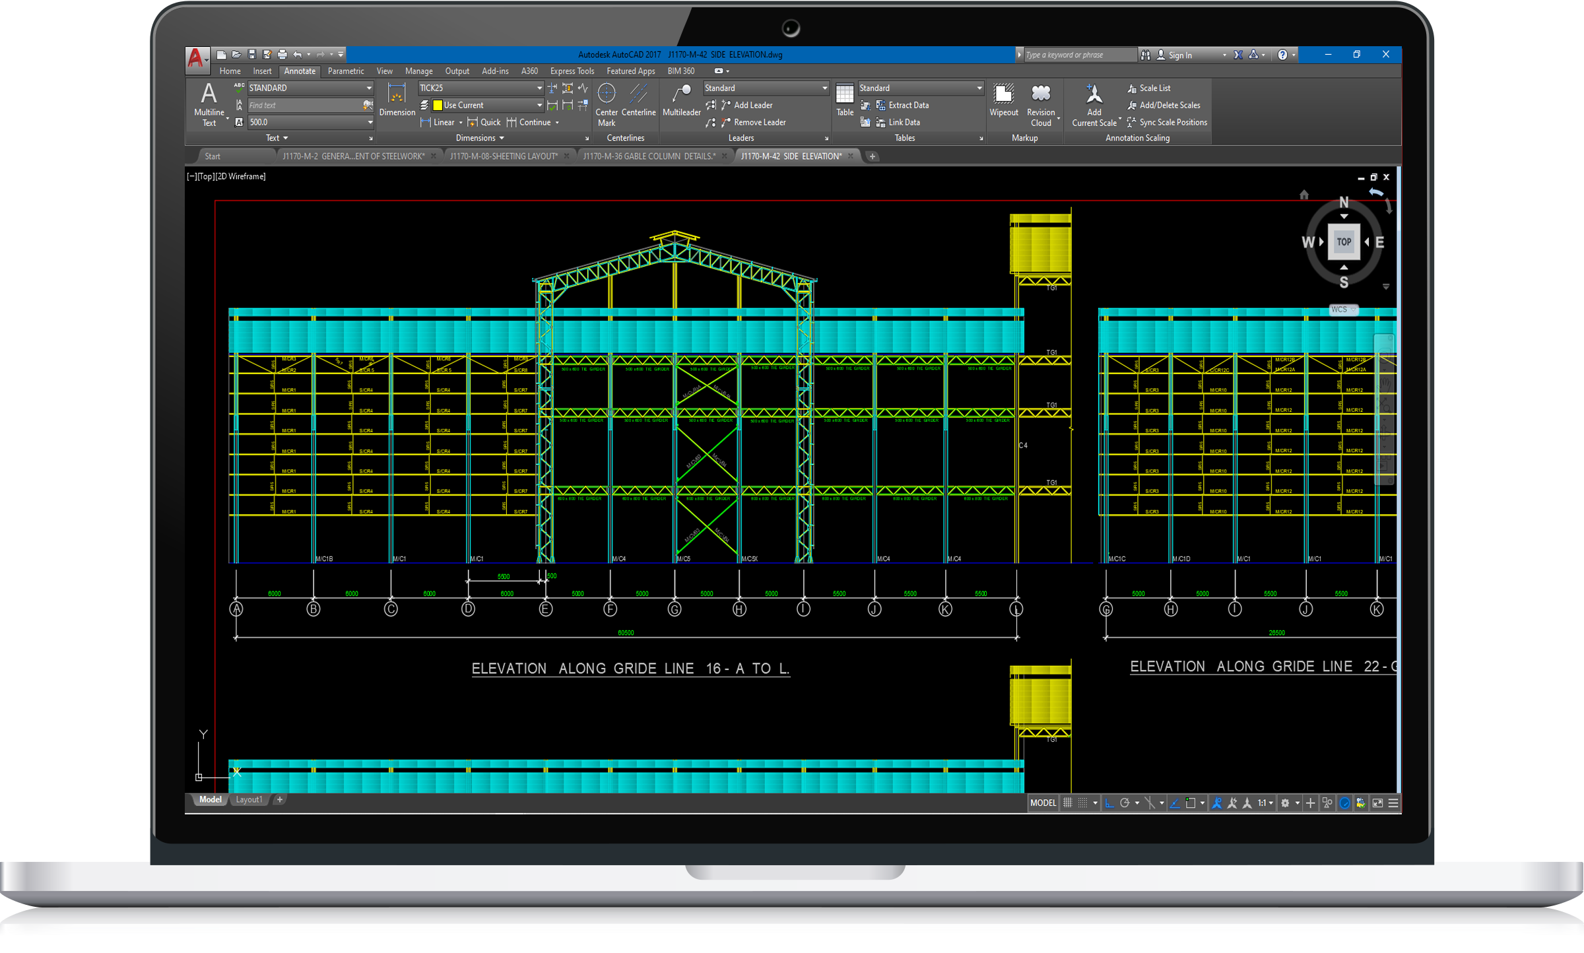The width and height of the screenshot is (1584, 953).
Task: Toggle grid display in status bar
Action: click(1067, 803)
